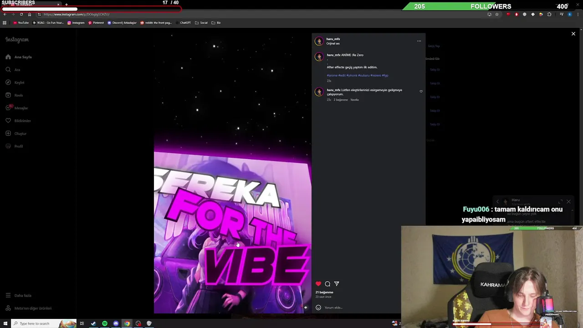
Task: Close the Instagram browser tab
Action: (58, 5)
